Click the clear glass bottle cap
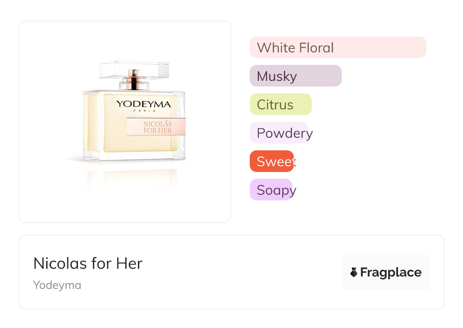Image resolution: width=463 pixels, height=328 pixels. point(134,69)
